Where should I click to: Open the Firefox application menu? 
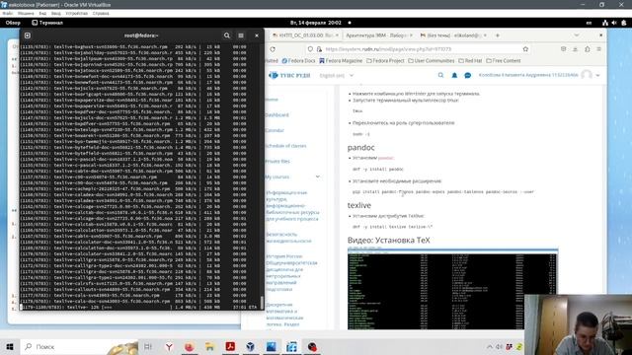pyautogui.click(x=599, y=49)
